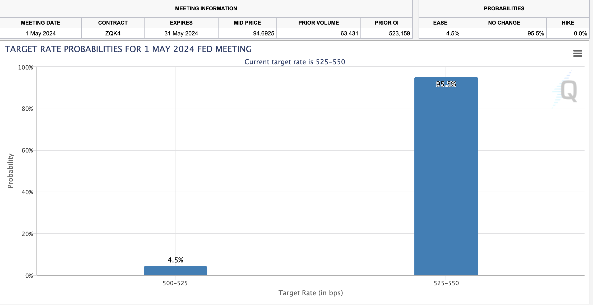Image resolution: width=593 pixels, height=305 pixels.
Task: Click the MID PRICE column header
Action: 247,23
